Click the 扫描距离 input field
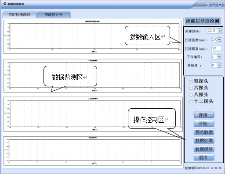The image size is (225, 174). click(216, 48)
